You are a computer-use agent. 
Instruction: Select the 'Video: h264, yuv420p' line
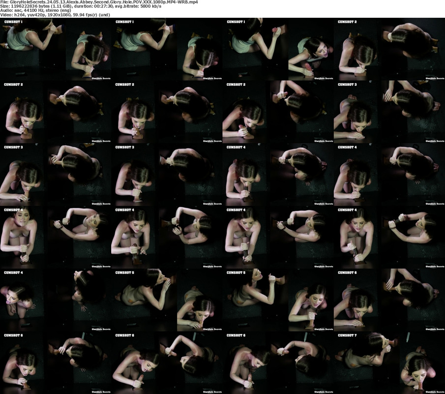coord(55,15)
